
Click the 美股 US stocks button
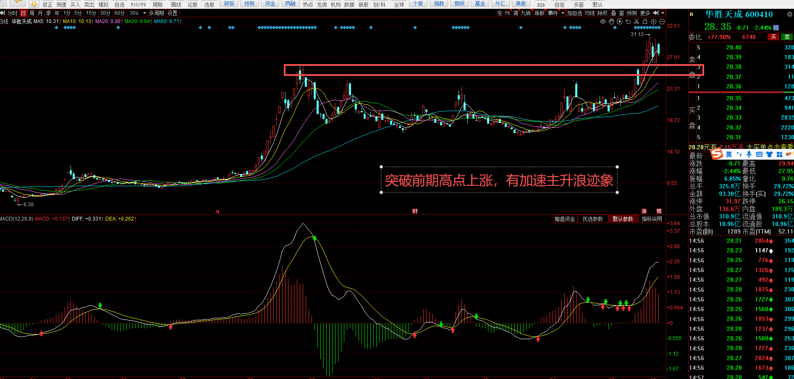pyautogui.click(x=521, y=4)
